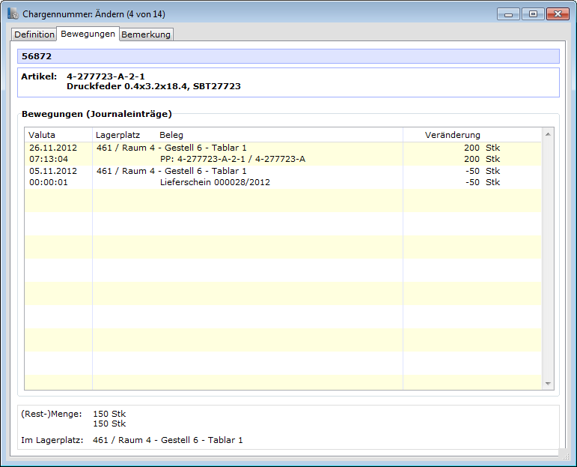Select the journal entry dated 05.11.2012
Image resolution: width=577 pixels, height=467 pixels.
coord(48,171)
